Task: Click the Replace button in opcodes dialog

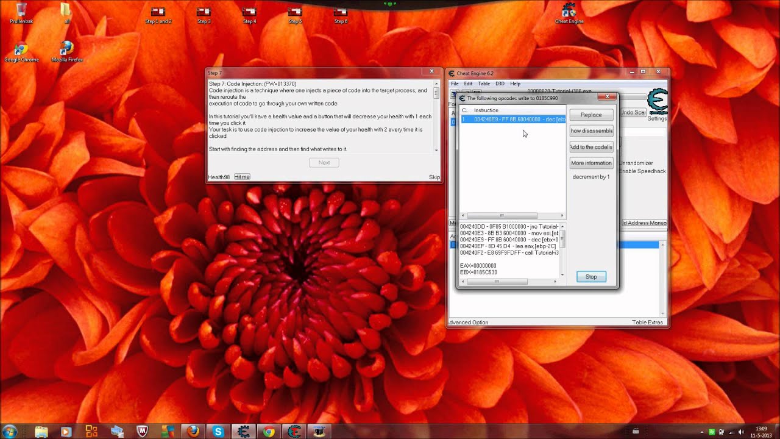Action: 591,115
